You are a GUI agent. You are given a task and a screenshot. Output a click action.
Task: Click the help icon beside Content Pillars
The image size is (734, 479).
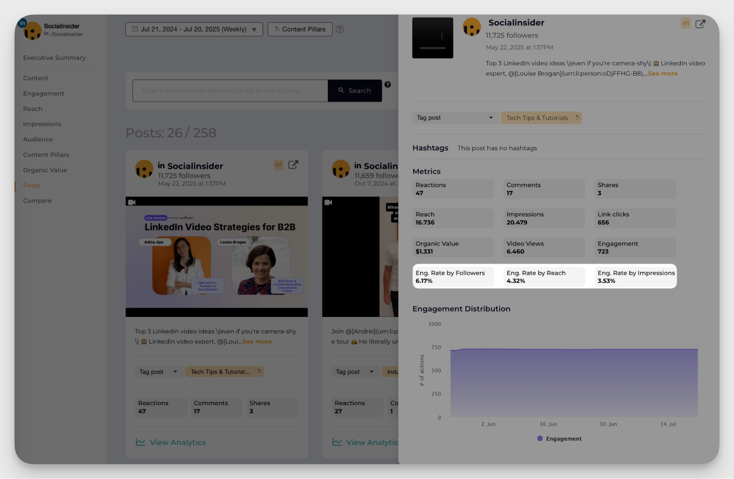340,29
